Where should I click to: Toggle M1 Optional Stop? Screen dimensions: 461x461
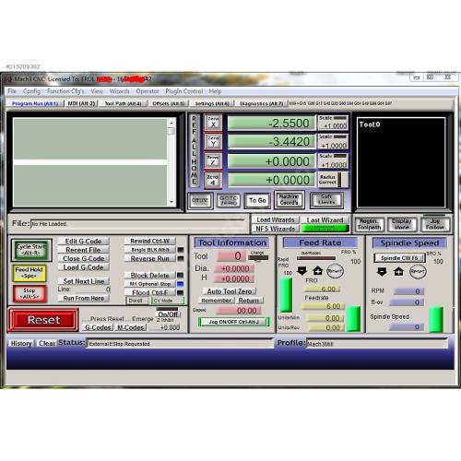150,284
